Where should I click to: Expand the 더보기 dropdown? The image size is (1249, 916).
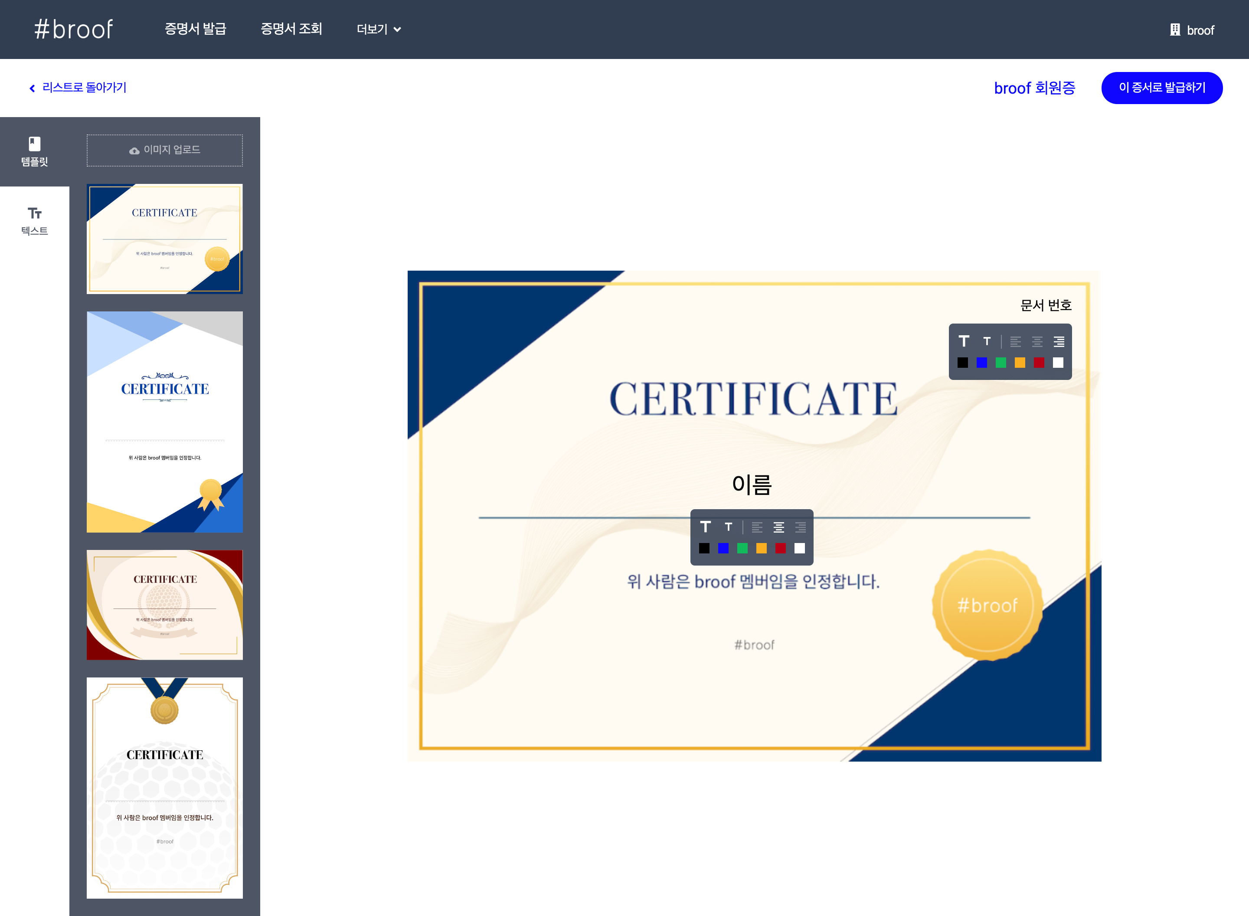379,29
